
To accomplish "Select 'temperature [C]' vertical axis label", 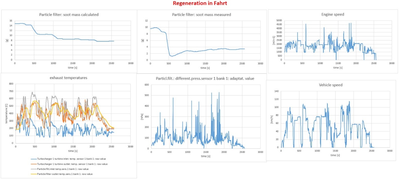I will [x=6, y=113].
